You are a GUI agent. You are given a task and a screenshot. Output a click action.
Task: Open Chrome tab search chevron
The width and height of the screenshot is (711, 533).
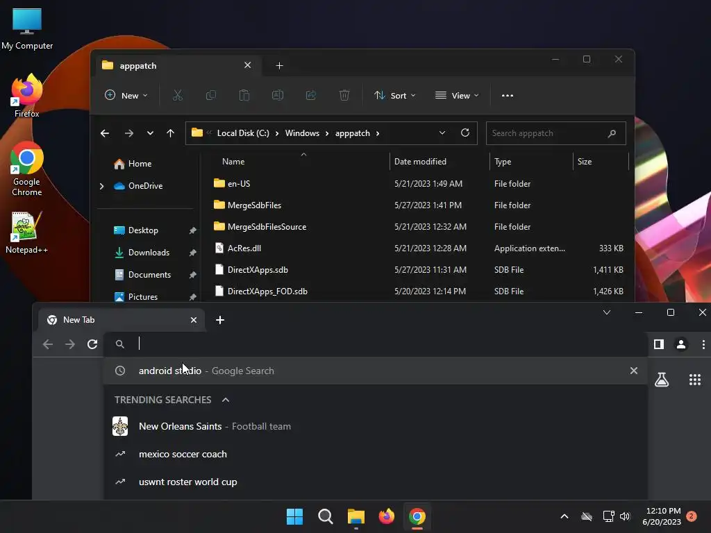(x=607, y=312)
